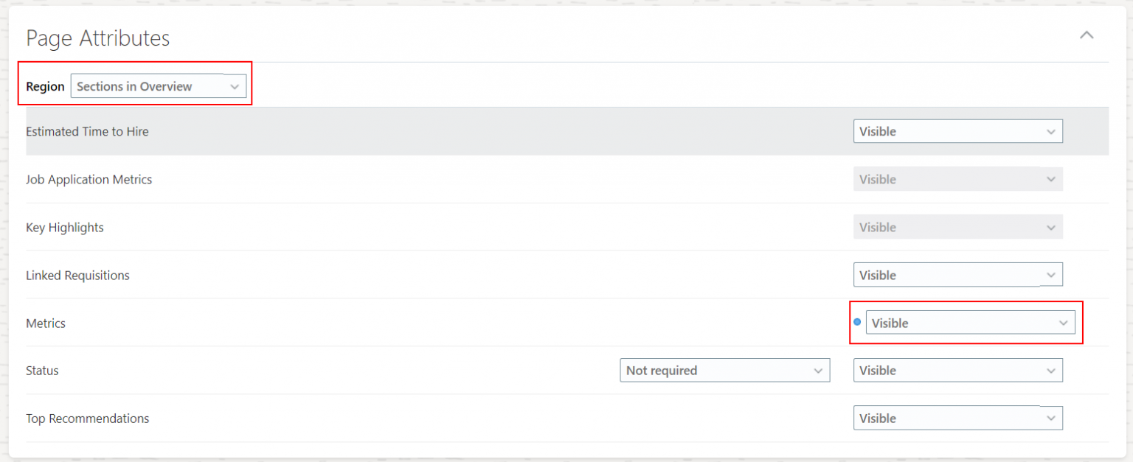Click the dropdown arrow beside Status Not required
This screenshot has width=1133, height=462.
click(x=819, y=370)
